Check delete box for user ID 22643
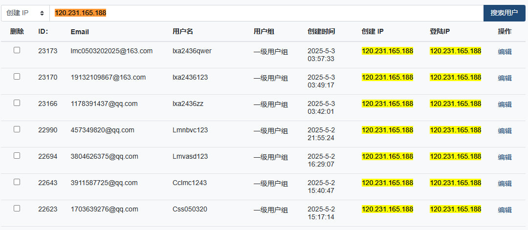528x230 pixels. coord(17,182)
